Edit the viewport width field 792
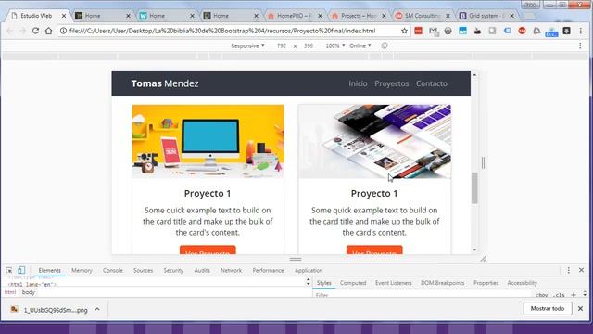Screen dimensions: 593x334 tap(282, 45)
